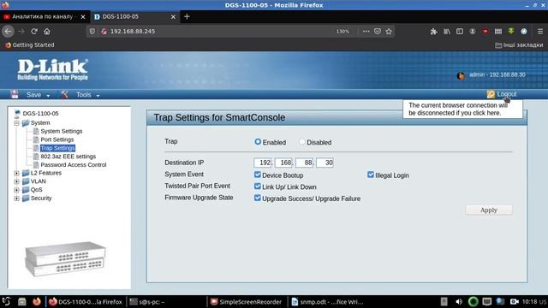This screenshot has width=548, height=308.
Task: Click the Logout key icon
Action: (491, 94)
